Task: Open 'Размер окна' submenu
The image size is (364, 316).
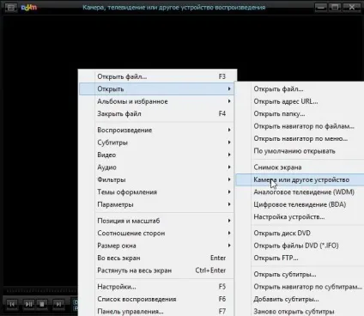Action: [x=156, y=246]
